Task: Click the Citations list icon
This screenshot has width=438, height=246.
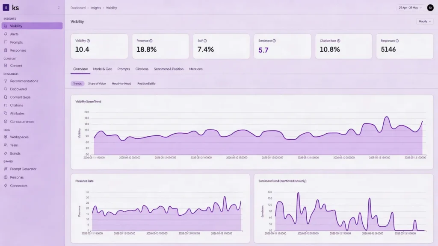Action: (x=6, y=105)
